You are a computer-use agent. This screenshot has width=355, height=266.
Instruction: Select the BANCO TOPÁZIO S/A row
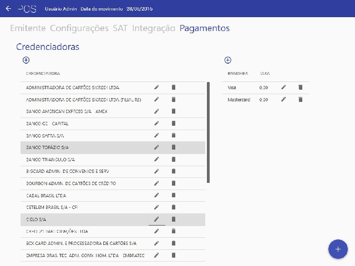click(113, 147)
